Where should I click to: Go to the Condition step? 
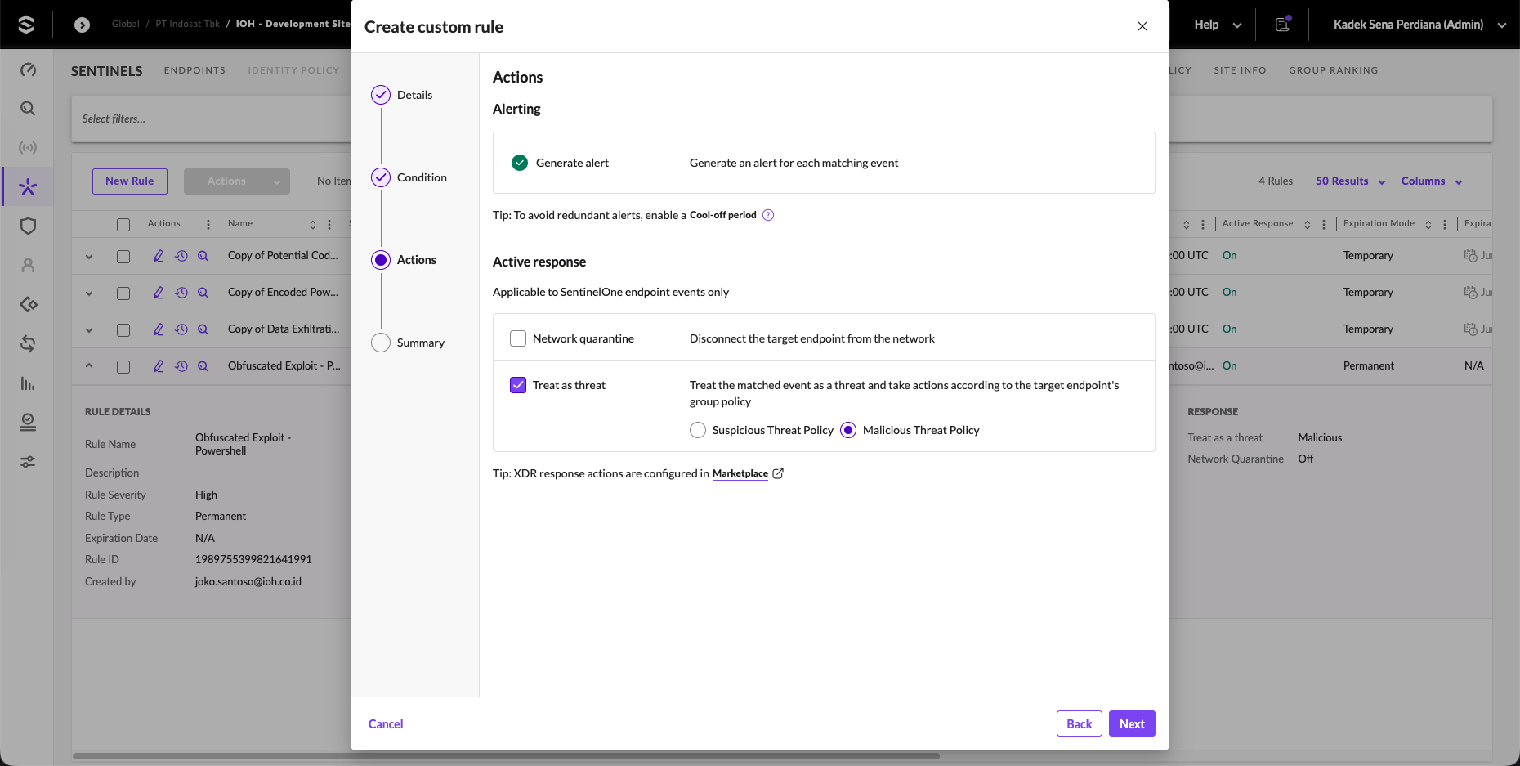409,177
